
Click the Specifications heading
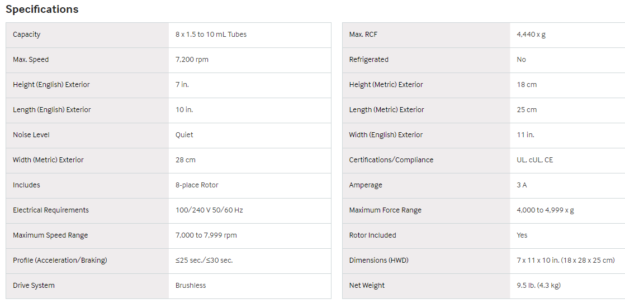pos(42,9)
